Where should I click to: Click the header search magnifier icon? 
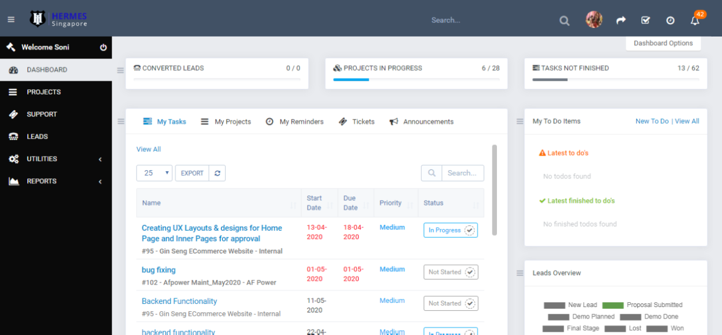[x=564, y=21]
